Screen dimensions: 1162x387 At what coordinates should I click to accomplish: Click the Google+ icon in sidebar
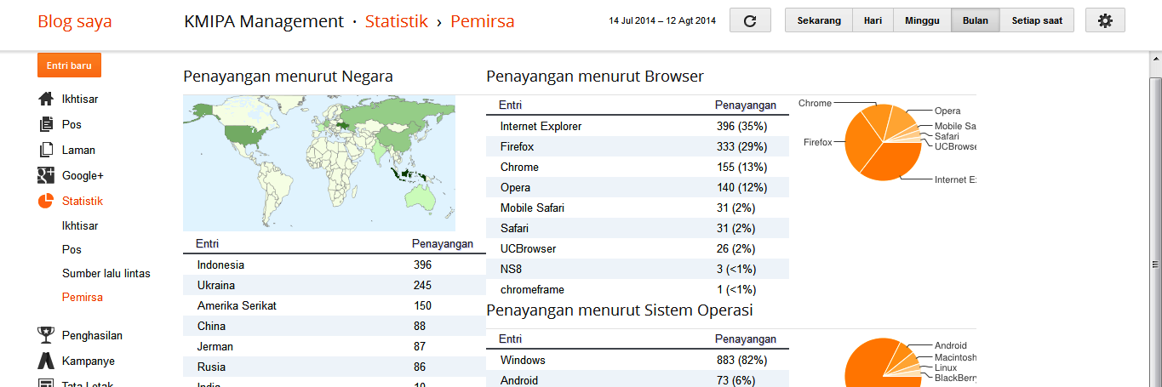click(x=46, y=175)
